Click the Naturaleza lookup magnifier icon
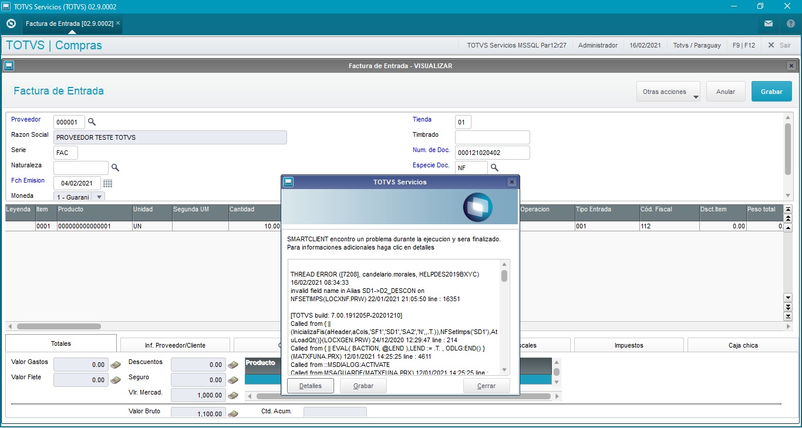802x428 pixels. (115, 168)
